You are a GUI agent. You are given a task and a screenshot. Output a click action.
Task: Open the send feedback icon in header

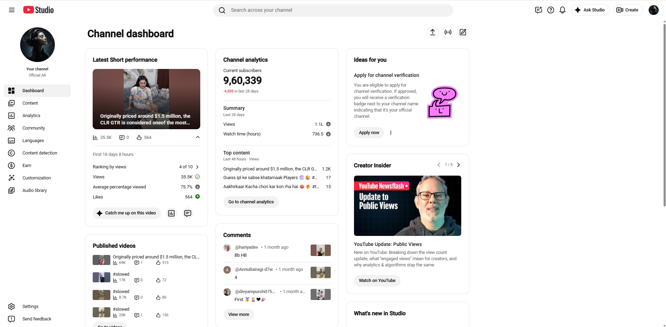(538, 10)
